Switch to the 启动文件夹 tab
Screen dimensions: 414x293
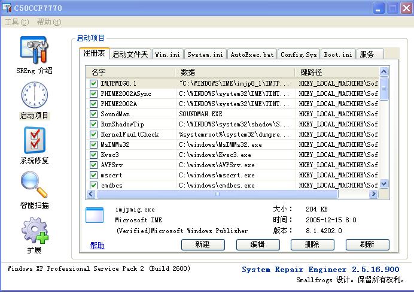click(130, 55)
